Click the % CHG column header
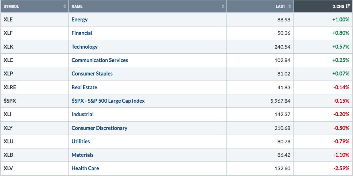This screenshot has height=176, width=353. tap(323, 7)
